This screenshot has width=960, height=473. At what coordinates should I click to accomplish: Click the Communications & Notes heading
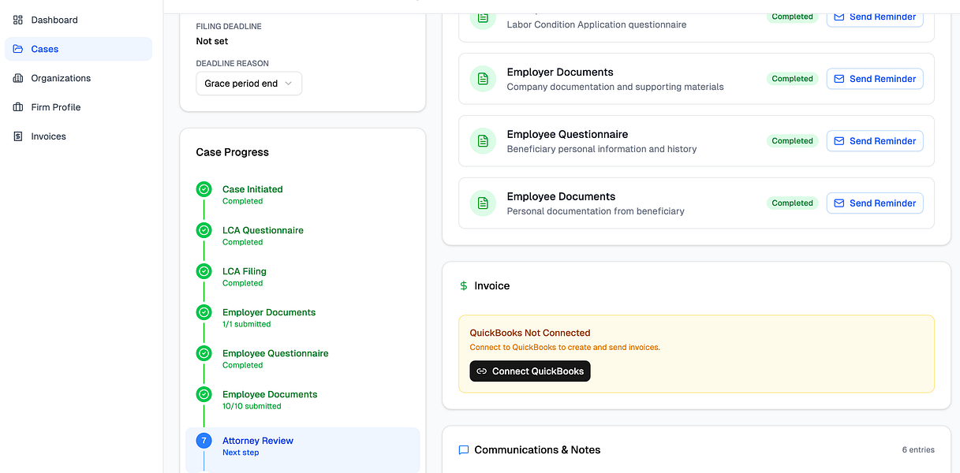click(537, 450)
